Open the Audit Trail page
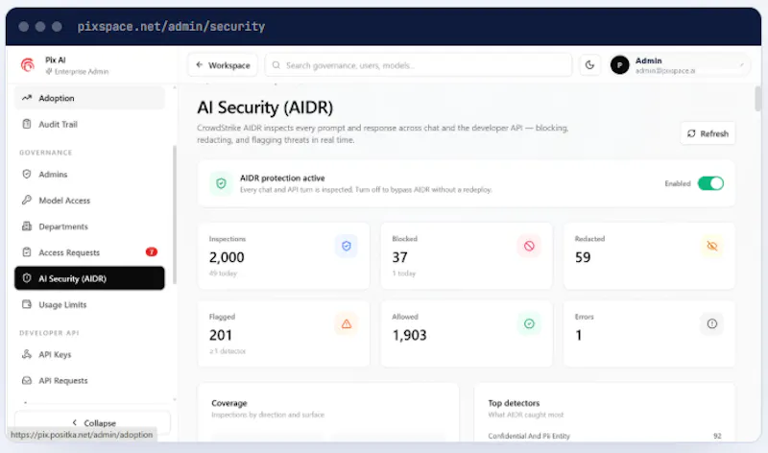The width and height of the screenshot is (768, 453). click(x=89, y=125)
